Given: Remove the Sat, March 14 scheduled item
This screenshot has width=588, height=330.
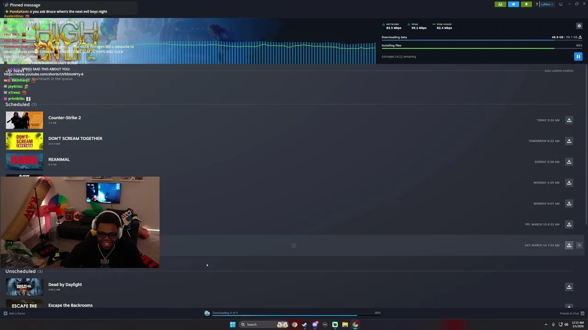Looking at the screenshot, I should (x=579, y=245).
